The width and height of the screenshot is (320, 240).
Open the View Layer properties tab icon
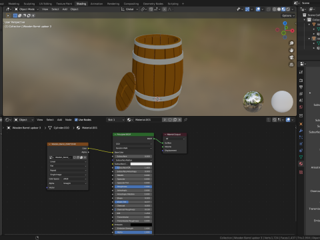(301, 94)
